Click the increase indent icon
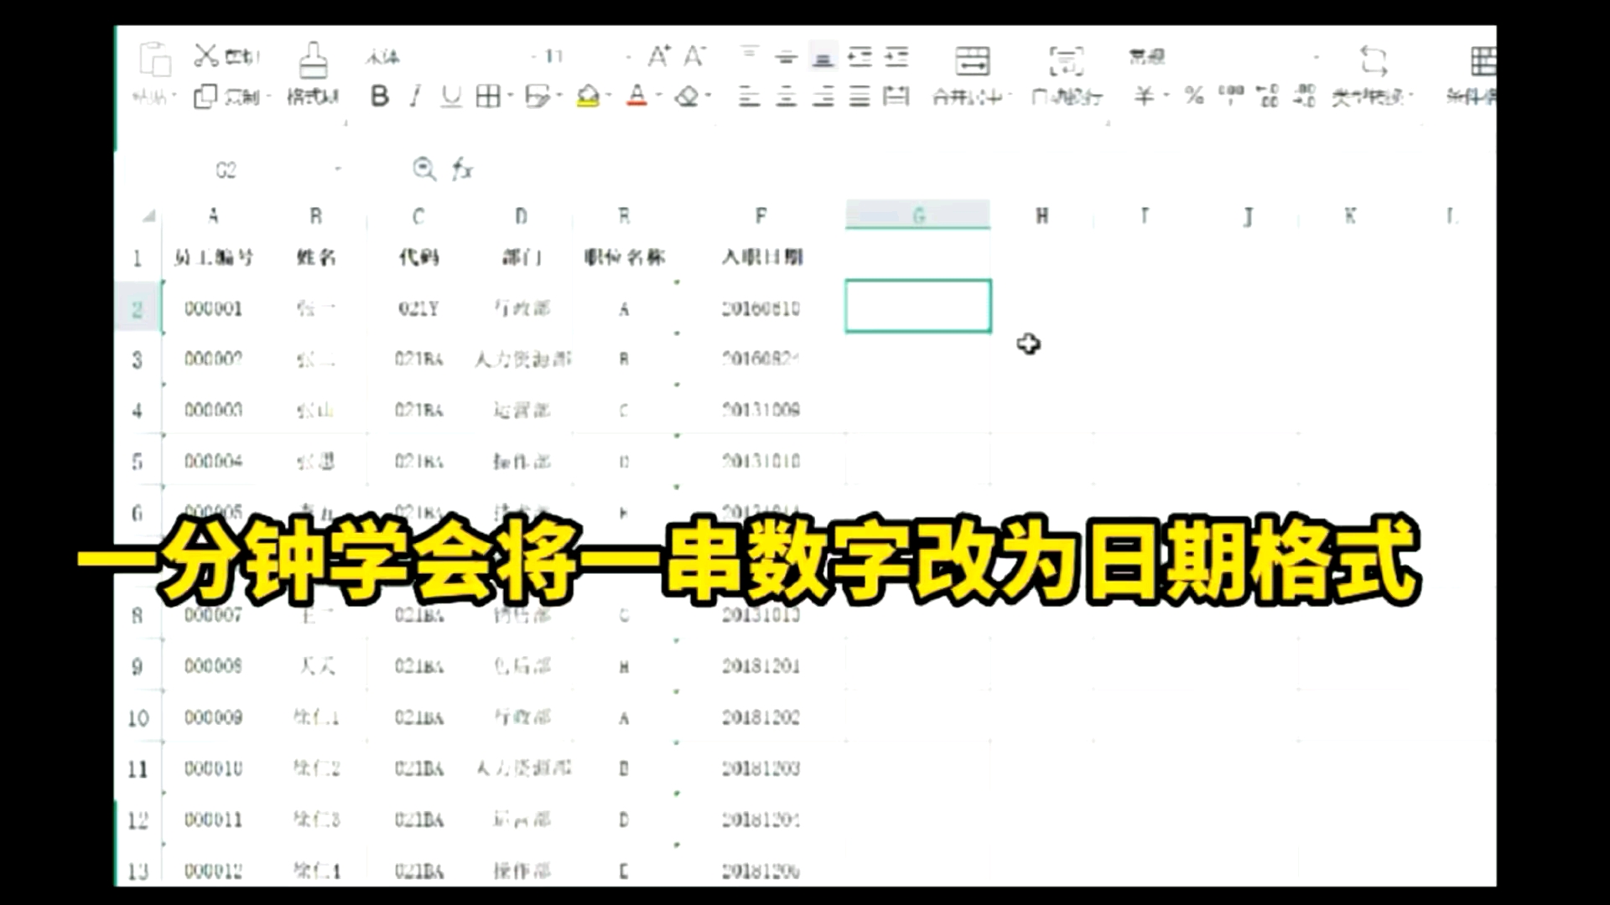This screenshot has width=1610, height=905. click(896, 56)
